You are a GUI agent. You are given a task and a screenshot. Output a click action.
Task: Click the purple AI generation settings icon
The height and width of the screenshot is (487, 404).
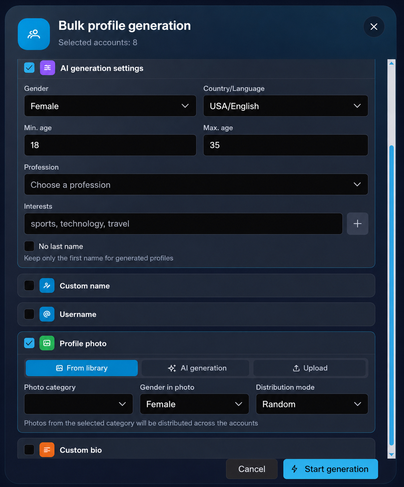[47, 68]
